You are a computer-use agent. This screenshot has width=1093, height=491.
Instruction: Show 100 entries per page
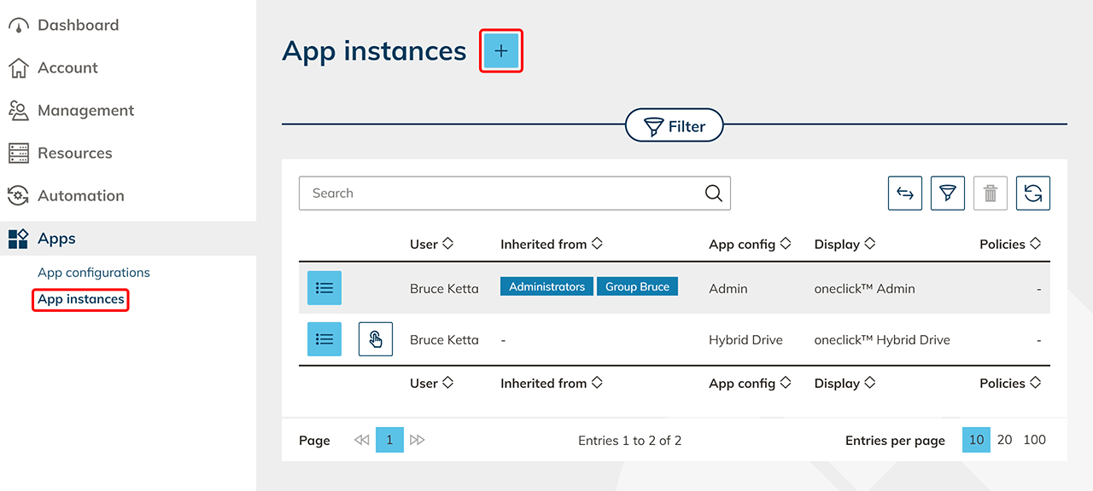[1034, 440]
